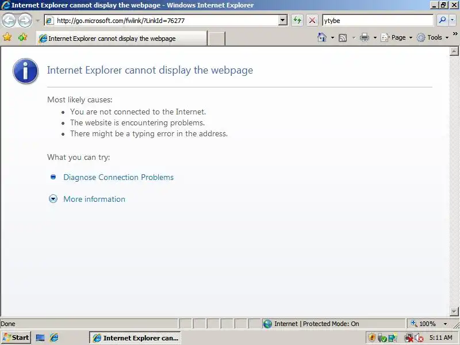Click the security shield tray icon
This screenshot has height=345, width=460.
[x=371, y=338]
